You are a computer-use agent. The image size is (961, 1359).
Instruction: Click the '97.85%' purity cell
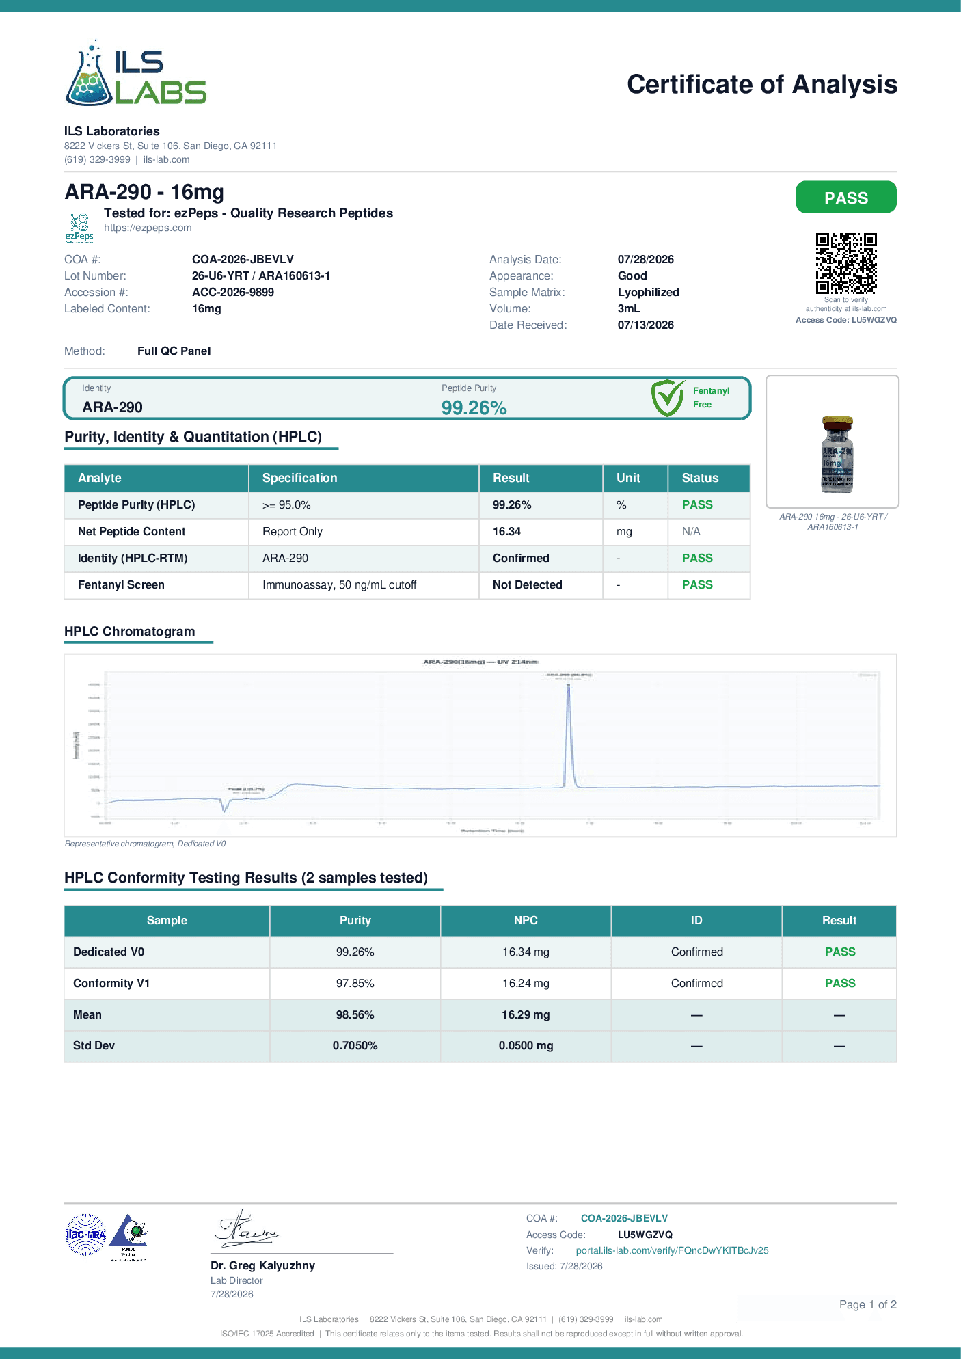click(x=355, y=983)
